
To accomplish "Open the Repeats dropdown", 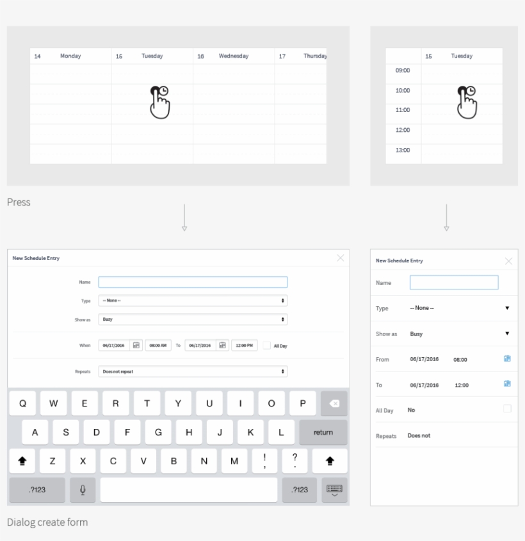I will (x=193, y=371).
